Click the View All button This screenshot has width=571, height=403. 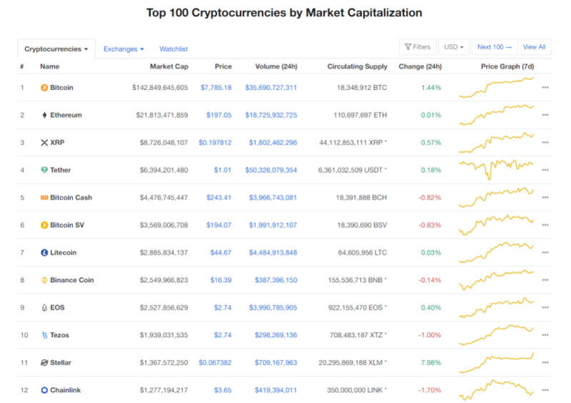coord(534,47)
